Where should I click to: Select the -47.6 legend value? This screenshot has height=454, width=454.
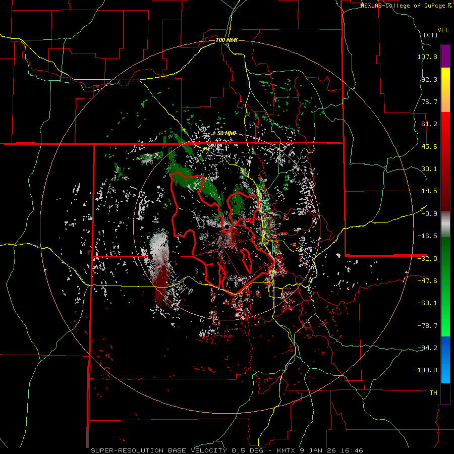click(x=427, y=281)
